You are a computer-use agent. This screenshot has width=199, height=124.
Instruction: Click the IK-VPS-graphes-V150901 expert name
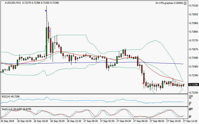click(x=169, y=3)
